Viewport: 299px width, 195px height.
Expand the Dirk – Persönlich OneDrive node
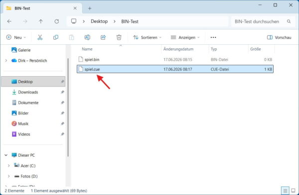click(6, 61)
